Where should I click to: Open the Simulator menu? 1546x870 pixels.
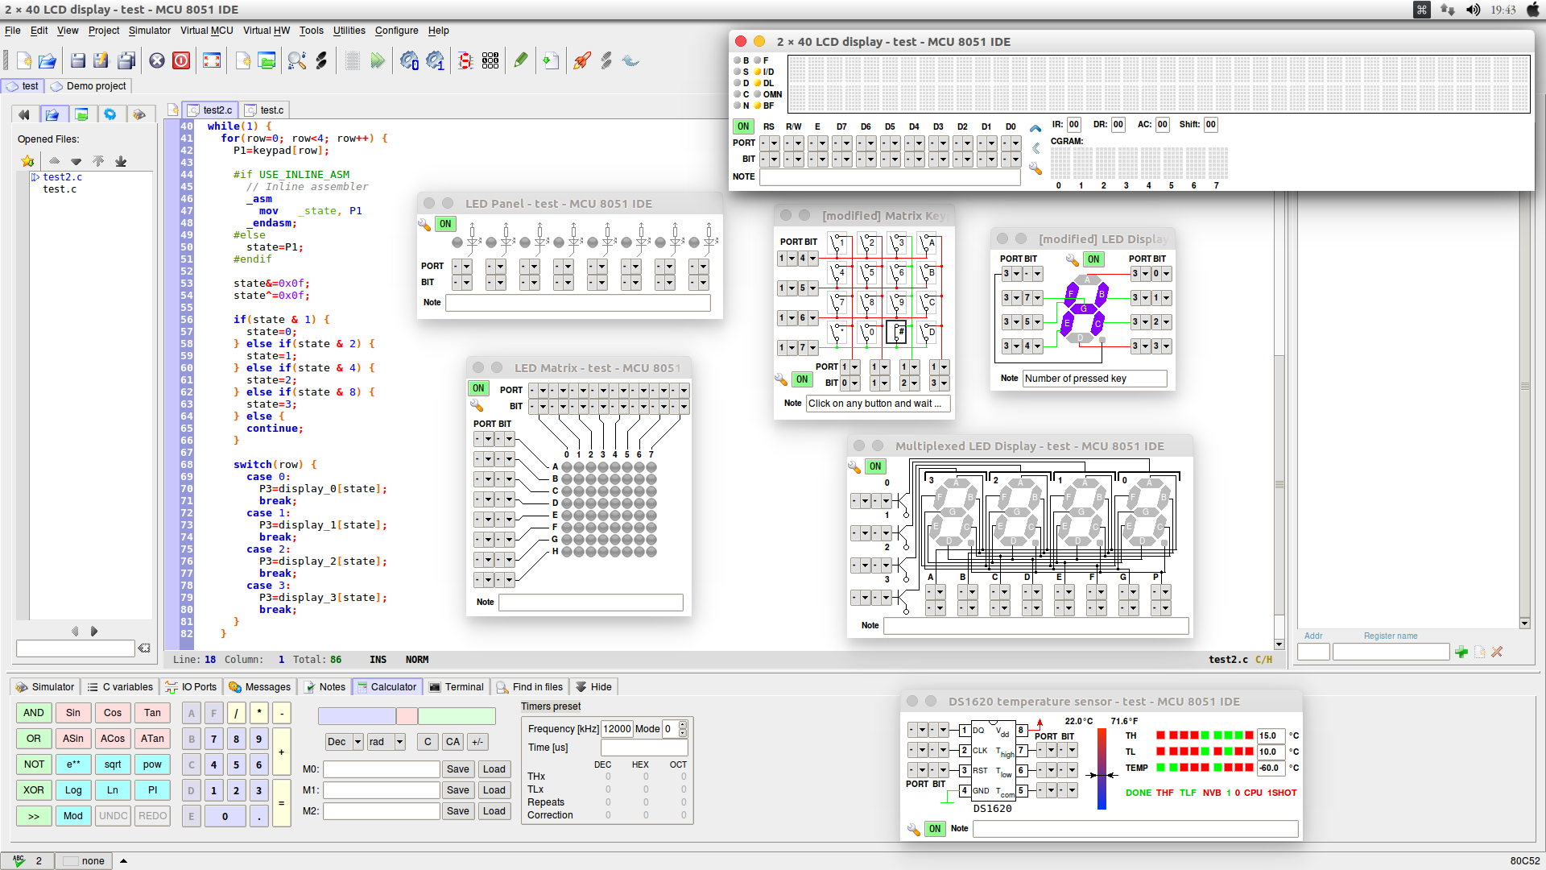pos(149,31)
